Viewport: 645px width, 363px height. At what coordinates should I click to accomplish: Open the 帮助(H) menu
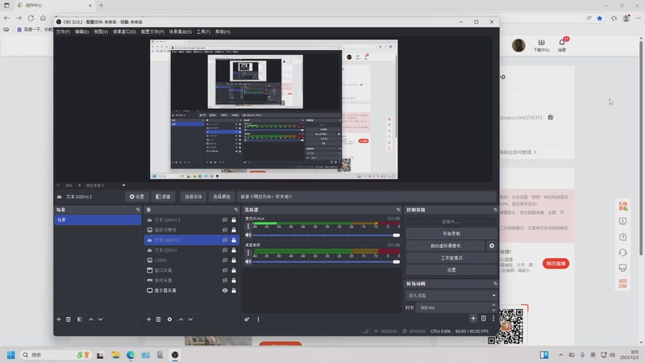[223, 31]
